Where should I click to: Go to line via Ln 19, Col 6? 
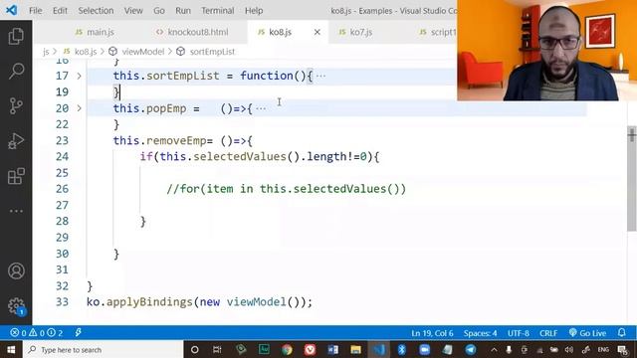[x=432, y=333]
